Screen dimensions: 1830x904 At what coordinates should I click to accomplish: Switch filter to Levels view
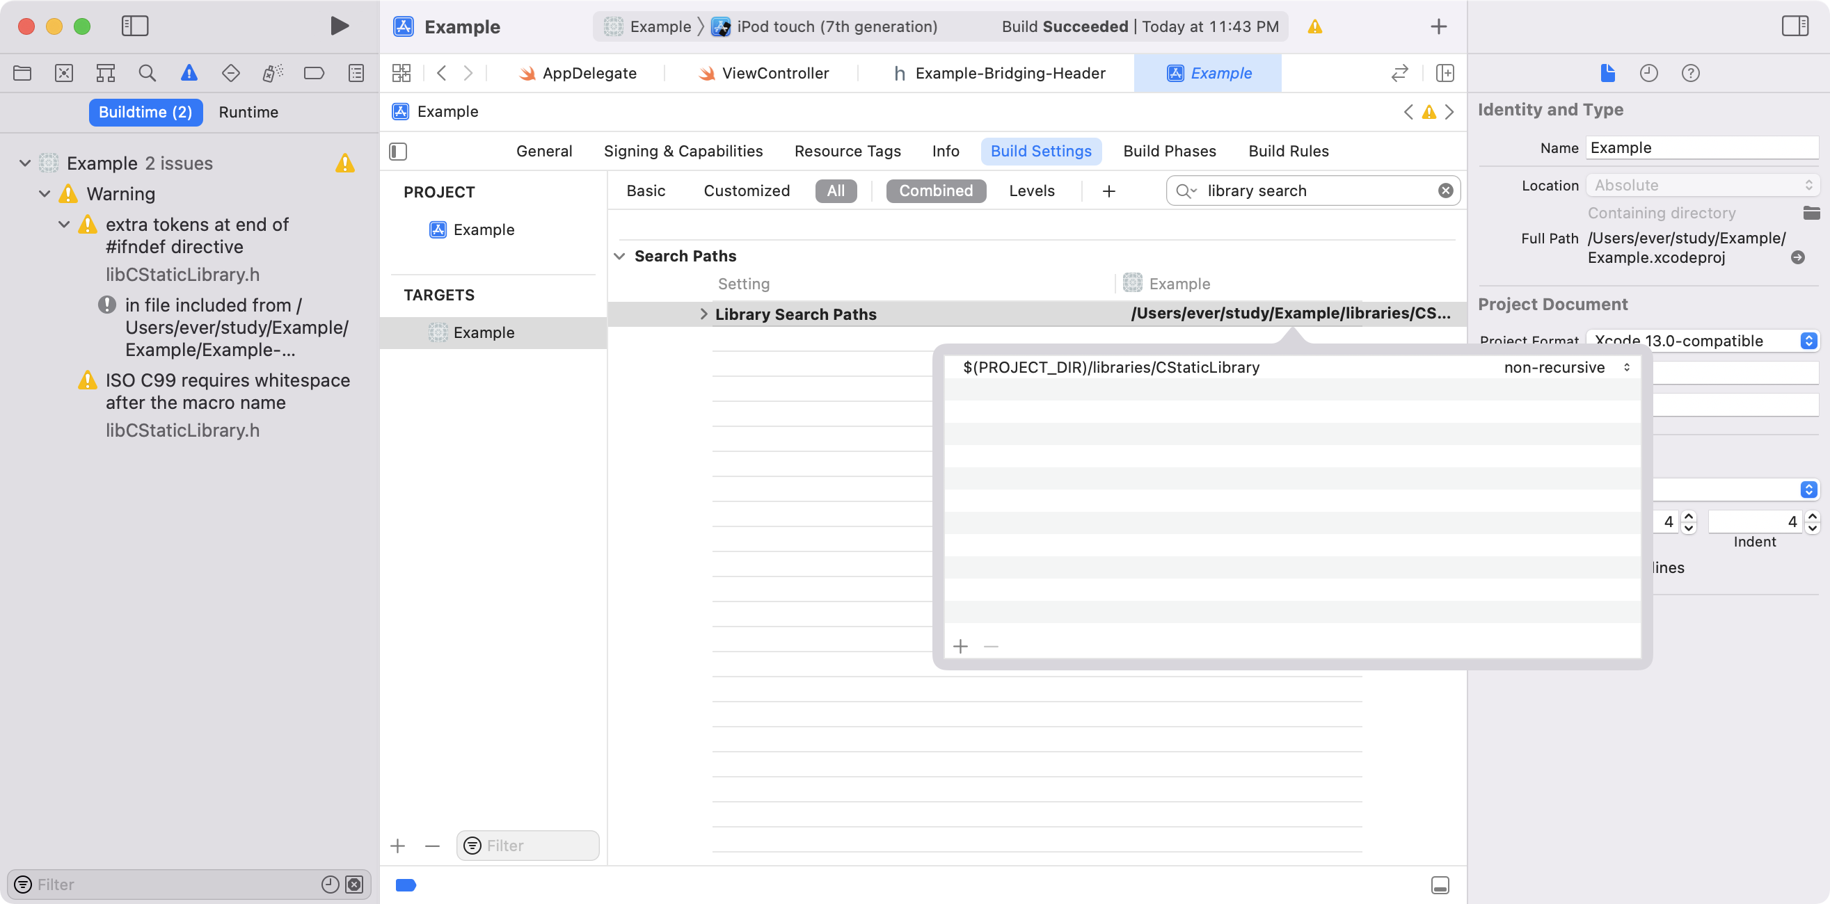[x=1031, y=191]
